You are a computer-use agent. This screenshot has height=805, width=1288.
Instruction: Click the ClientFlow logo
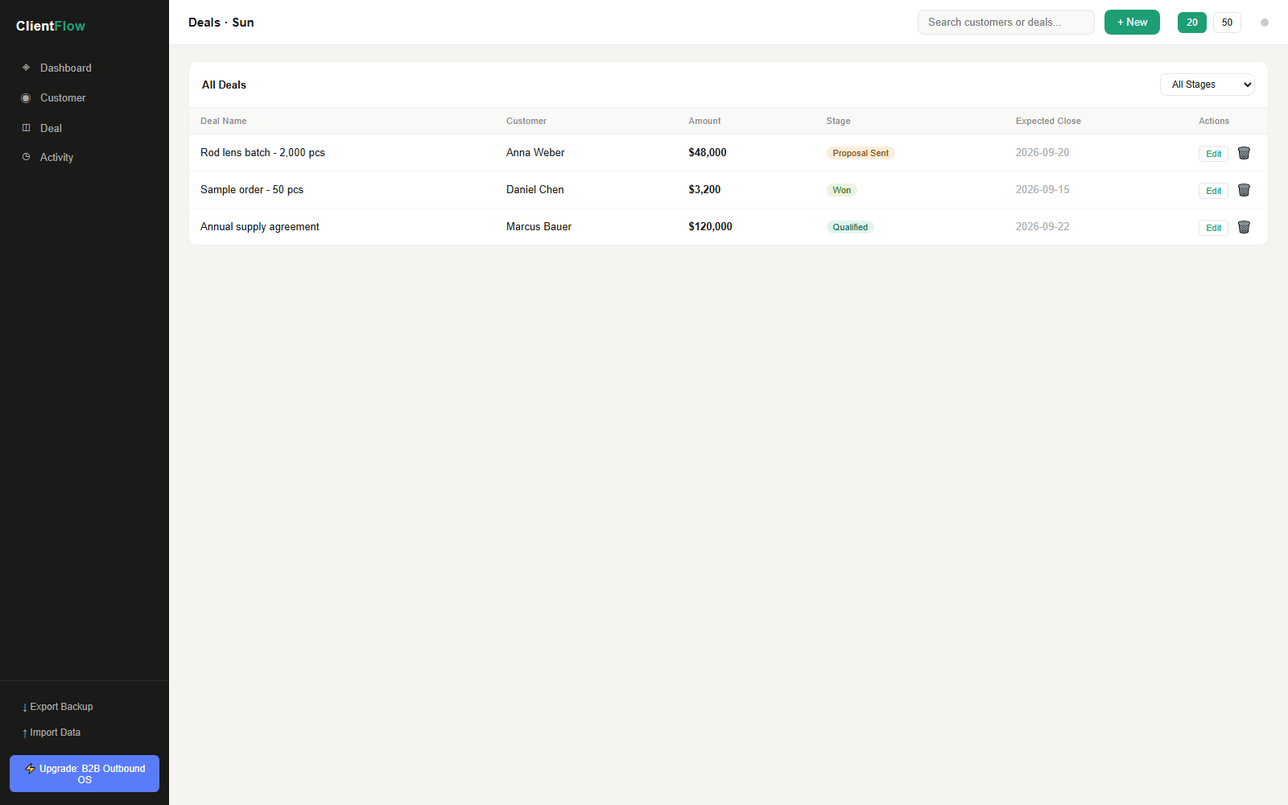[51, 26]
